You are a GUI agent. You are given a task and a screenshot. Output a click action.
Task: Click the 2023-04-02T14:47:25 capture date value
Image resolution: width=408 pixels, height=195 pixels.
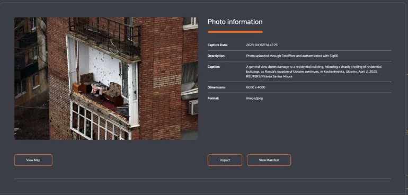(262, 45)
